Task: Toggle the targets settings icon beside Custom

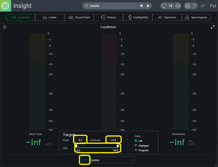Action: click(85, 160)
